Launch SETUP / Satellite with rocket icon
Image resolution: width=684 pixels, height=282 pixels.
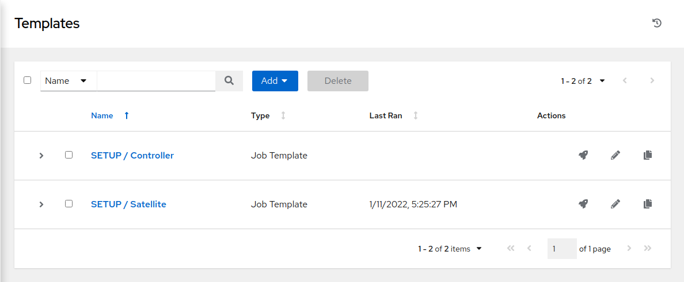(x=583, y=204)
